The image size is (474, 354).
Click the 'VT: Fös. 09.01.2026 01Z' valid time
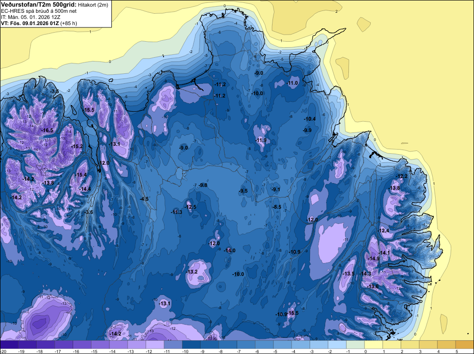coord(30,23)
